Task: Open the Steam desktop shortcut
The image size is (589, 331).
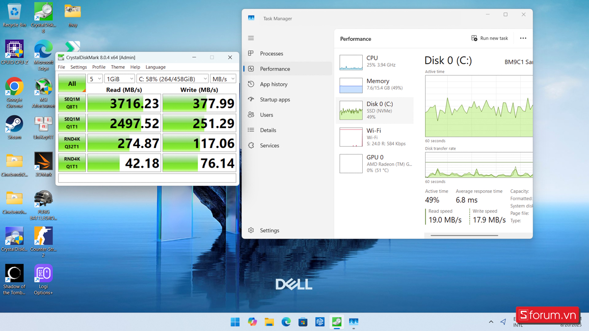Action: click(x=14, y=127)
